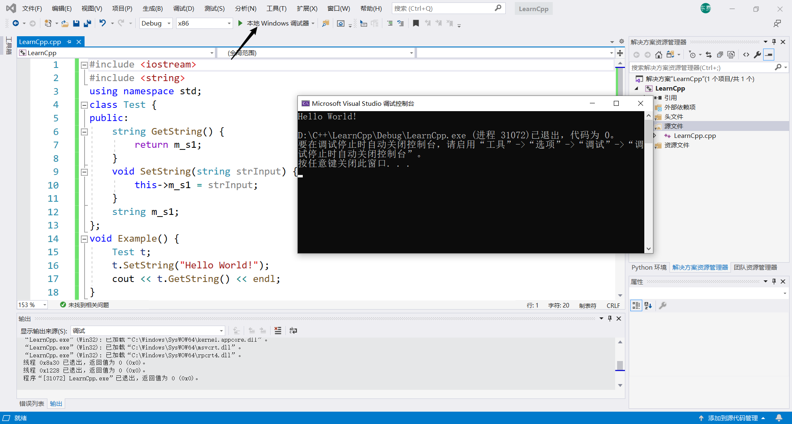Screen dimensions: 792x424
Task: Click 添加到源代码管理 in status bar
Action: coord(733,418)
